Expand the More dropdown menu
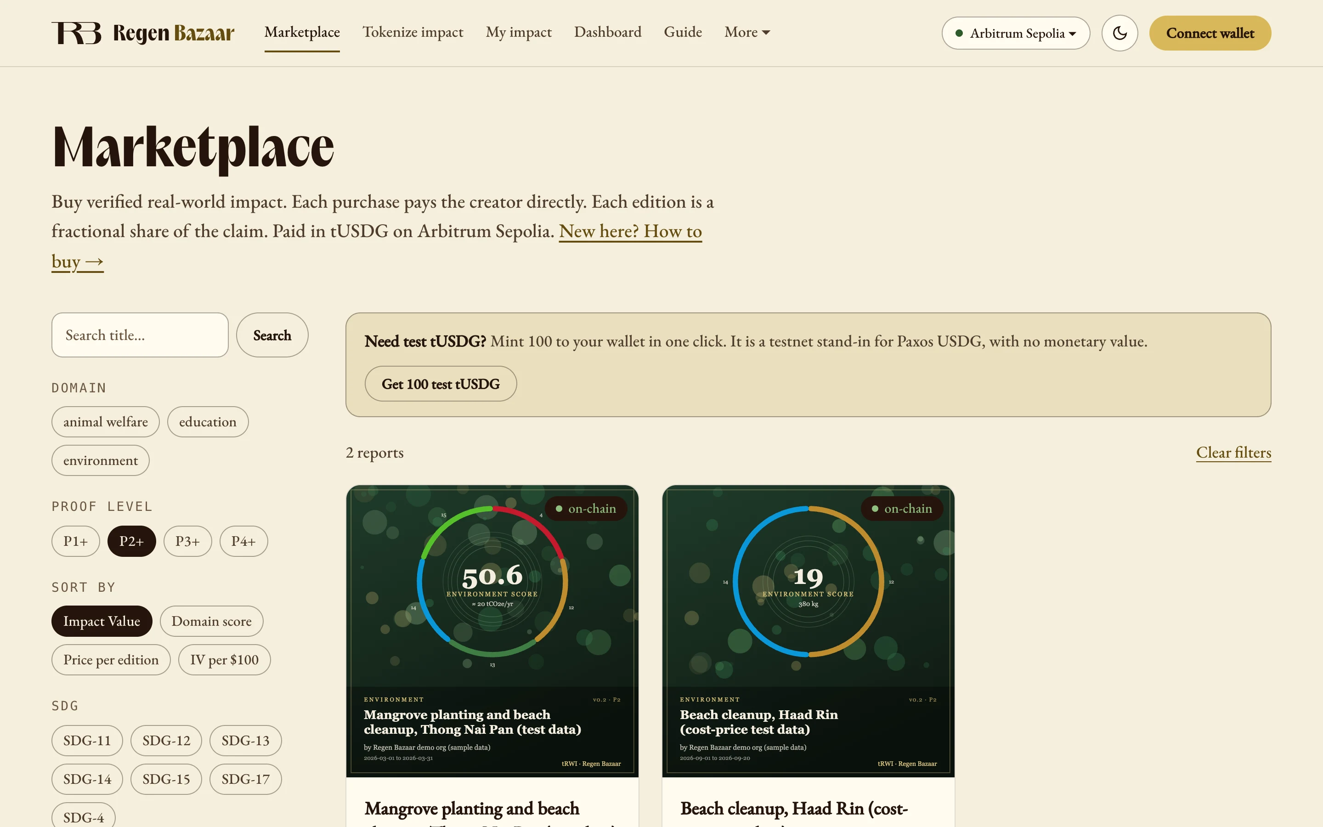Viewport: 1323px width, 827px height. click(x=747, y=32)
